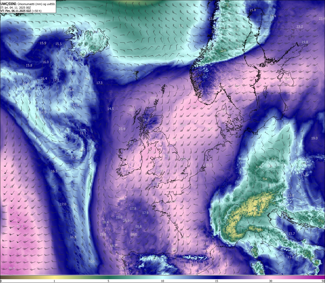Click the map value 11.4

[x=273, y=16]
